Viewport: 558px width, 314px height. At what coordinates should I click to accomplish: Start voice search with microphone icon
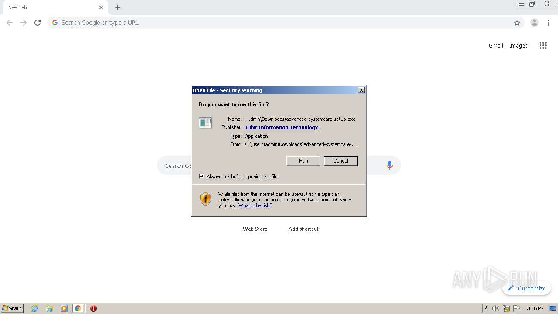390,165
